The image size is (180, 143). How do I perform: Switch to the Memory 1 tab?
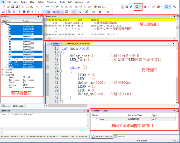coord(120,137)
